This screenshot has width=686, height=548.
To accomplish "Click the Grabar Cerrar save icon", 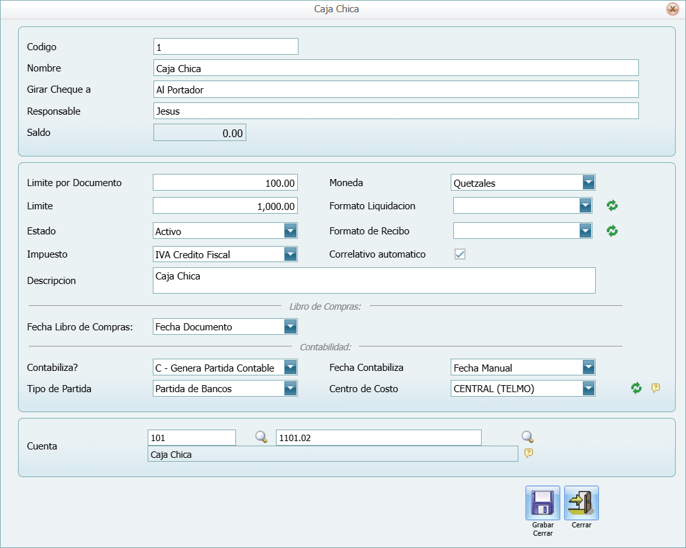I will [542, 504].
